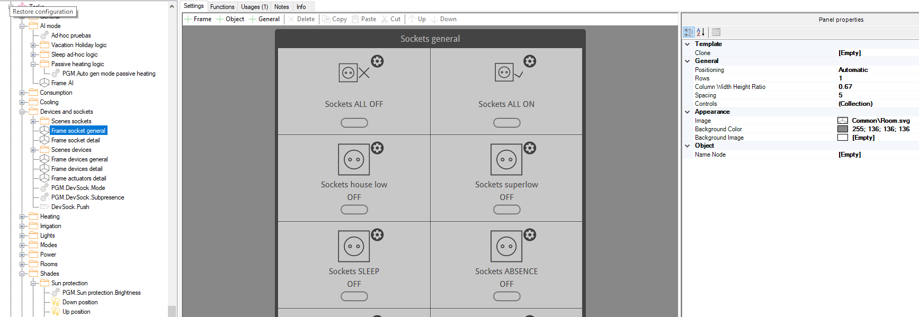Image resolution: width=919 pixels, height=317 pixels.
Task: Click the Sockets ALL OFF socket icon
Action: [349, 73]
